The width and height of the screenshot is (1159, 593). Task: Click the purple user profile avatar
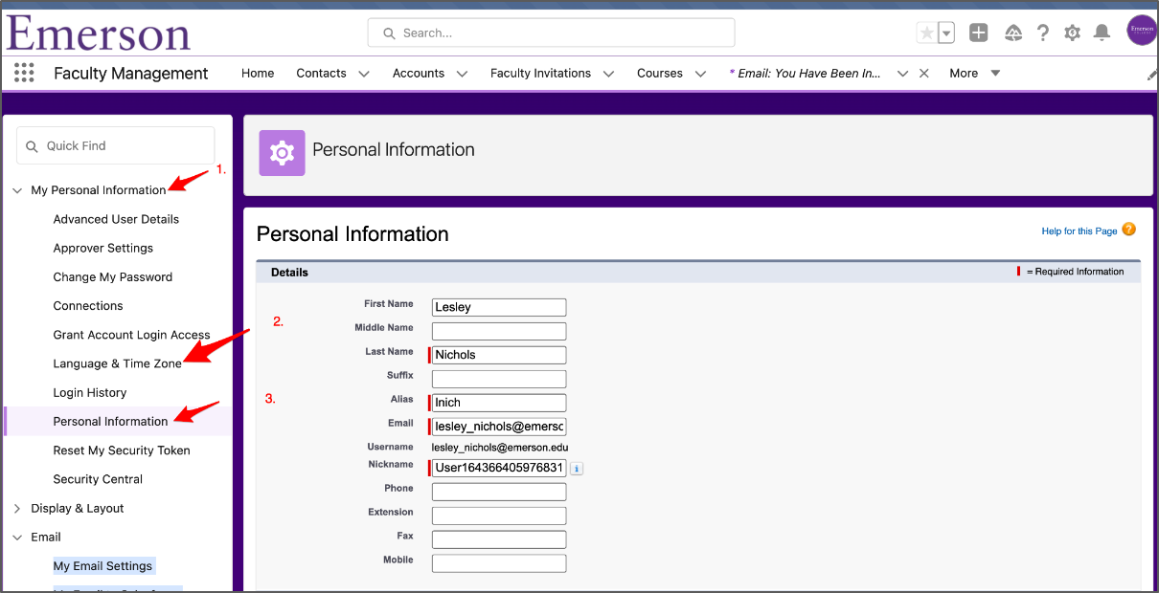pyautogui.click(x=1142, y=31)
